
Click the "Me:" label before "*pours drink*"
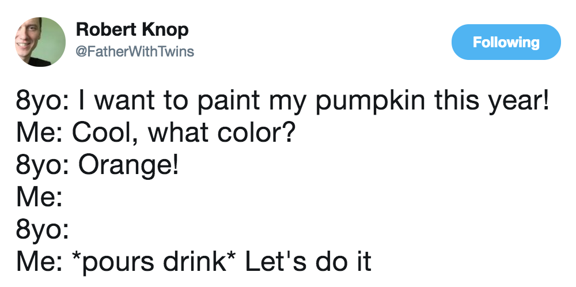pyautogui.click(x=39, y=260)
